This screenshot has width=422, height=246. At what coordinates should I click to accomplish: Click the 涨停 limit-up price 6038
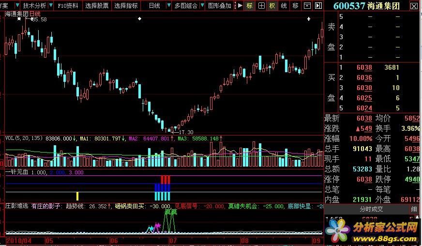tap(364, 180)
